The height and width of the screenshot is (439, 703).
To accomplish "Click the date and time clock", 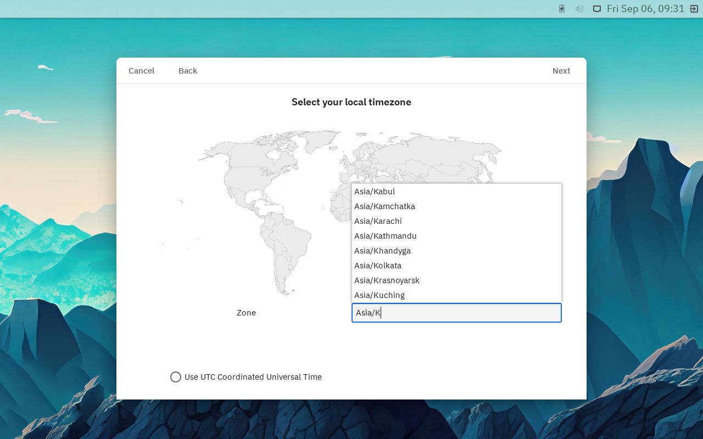I will 645,9.
